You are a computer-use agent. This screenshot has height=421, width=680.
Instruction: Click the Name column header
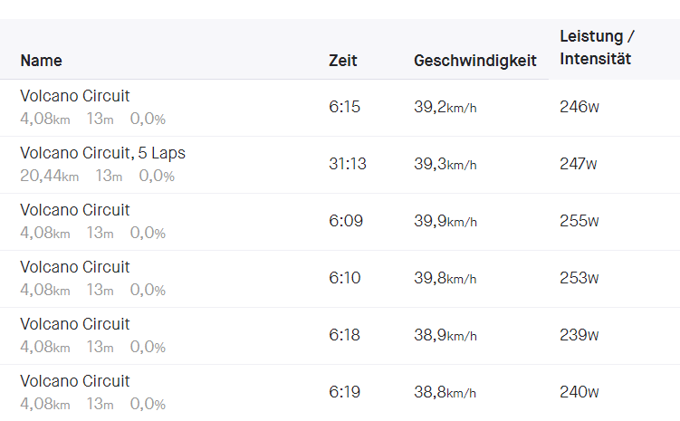[41, 61]
